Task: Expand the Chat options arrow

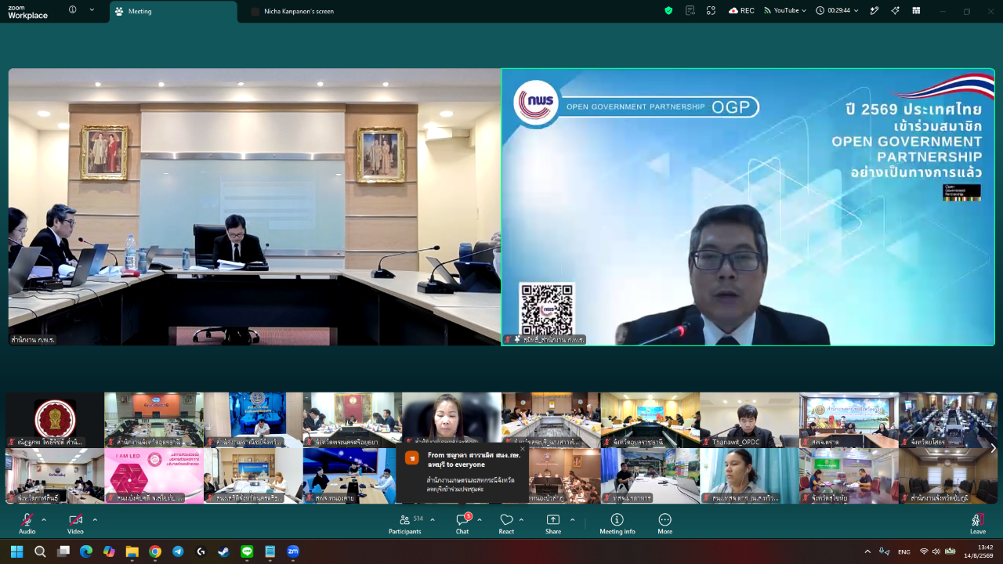Action: 480,519
